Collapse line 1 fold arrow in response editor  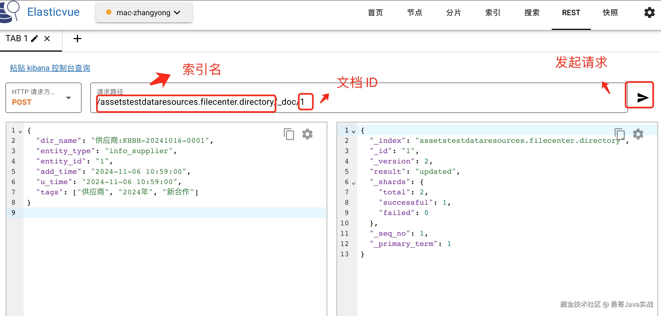(x=354, y=132)
